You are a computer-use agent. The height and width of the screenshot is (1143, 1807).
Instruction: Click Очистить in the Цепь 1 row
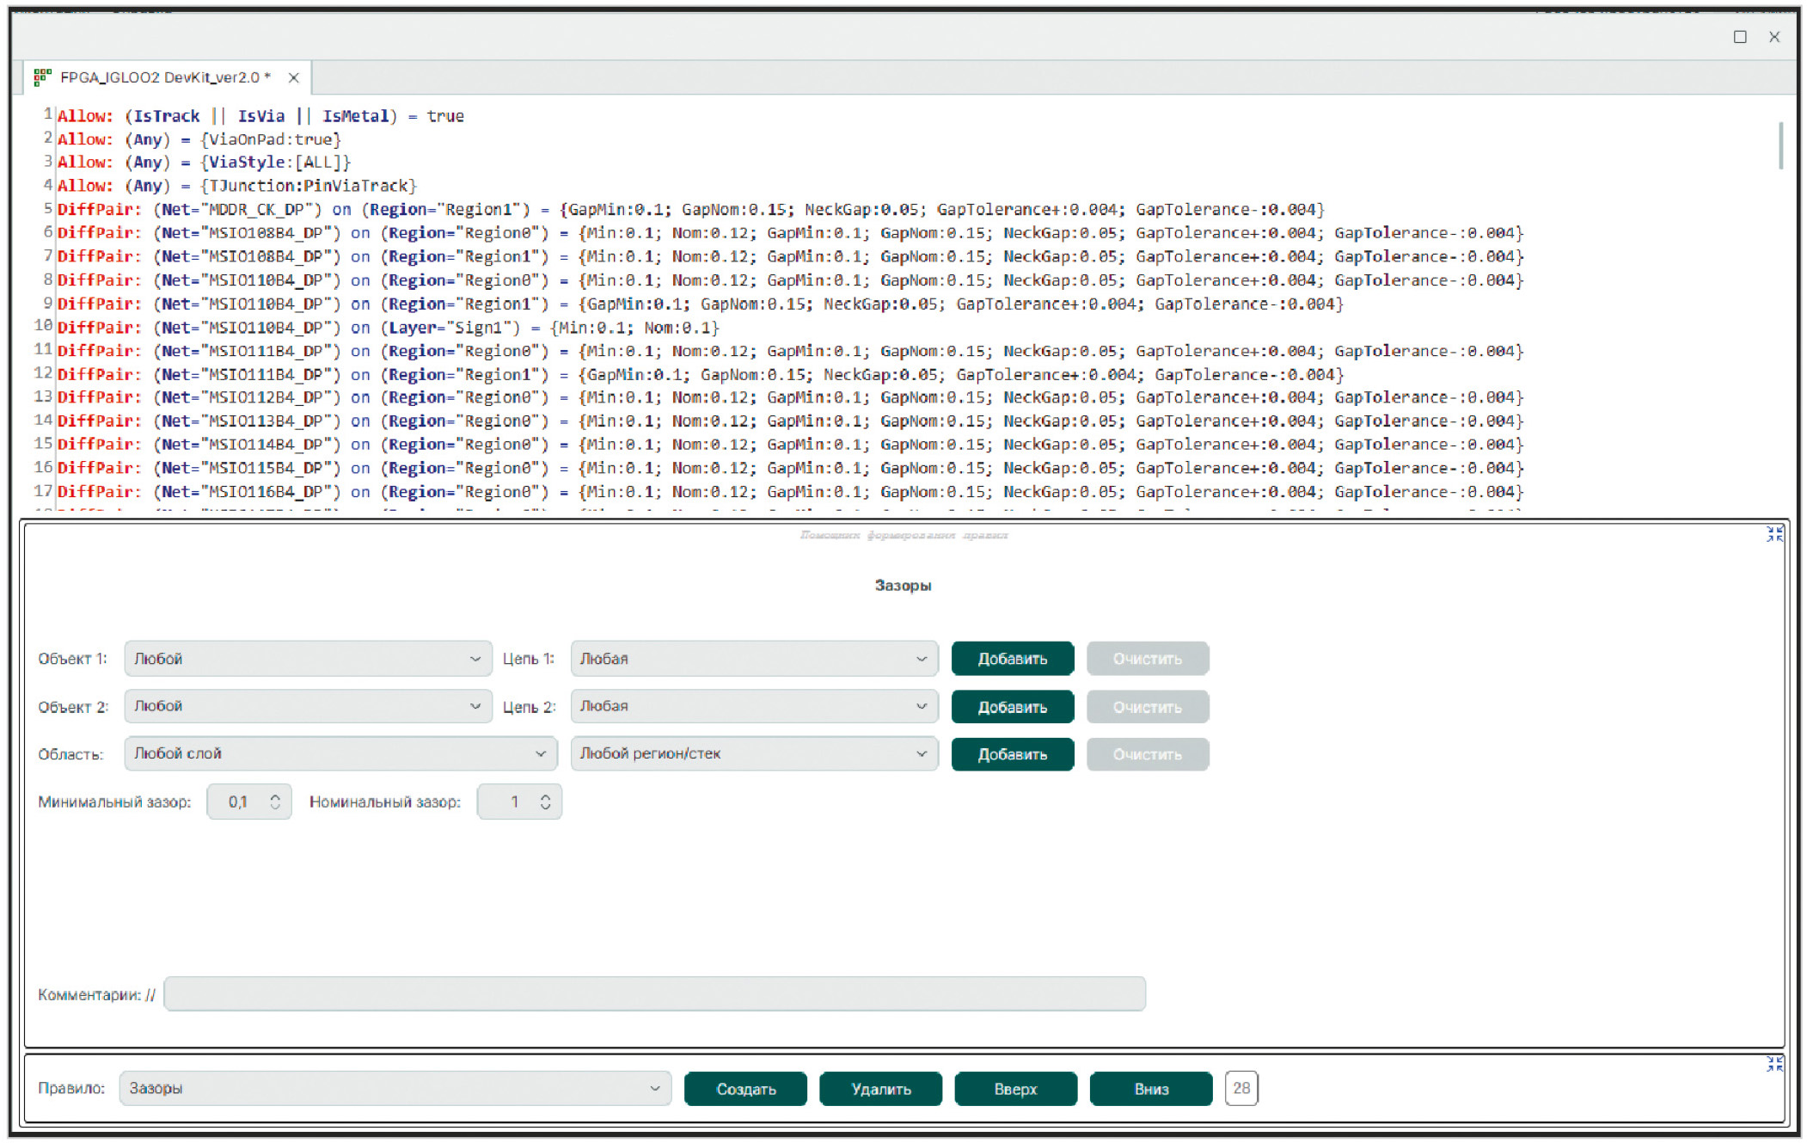(x=1148, y=659)
